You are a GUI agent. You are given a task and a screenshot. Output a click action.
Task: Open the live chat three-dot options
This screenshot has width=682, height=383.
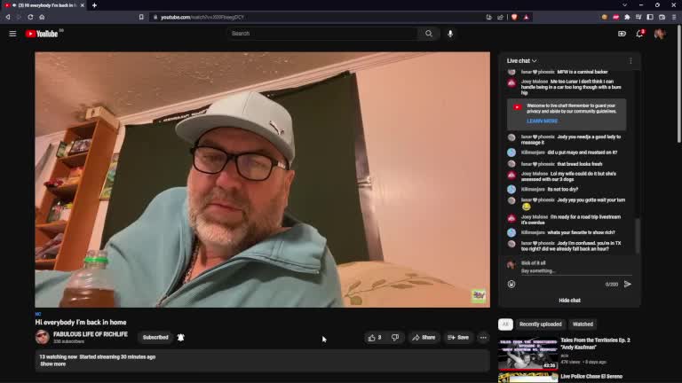point(630,61)
